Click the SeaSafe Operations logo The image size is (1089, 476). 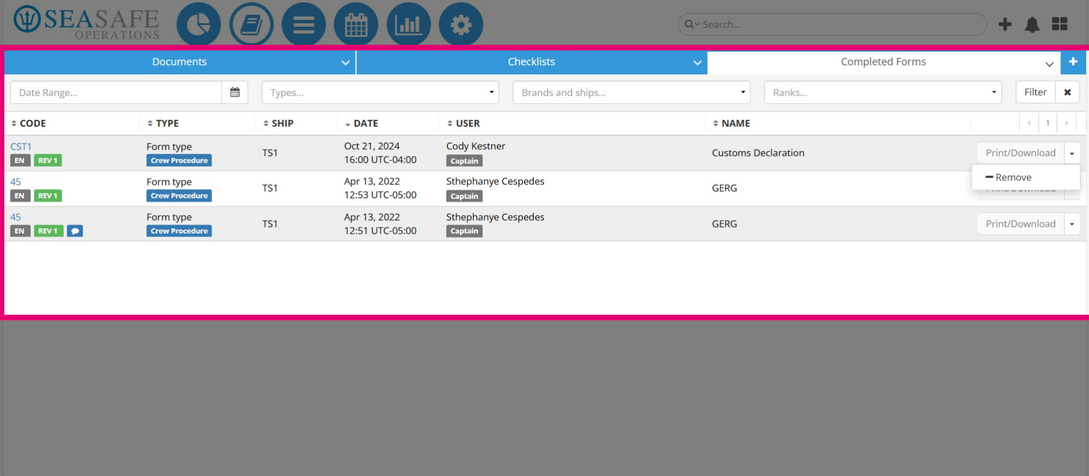pyautogui.click(x=86, y=23)
